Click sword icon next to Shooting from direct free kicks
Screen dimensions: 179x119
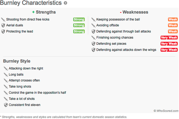(x=3, y=20)
